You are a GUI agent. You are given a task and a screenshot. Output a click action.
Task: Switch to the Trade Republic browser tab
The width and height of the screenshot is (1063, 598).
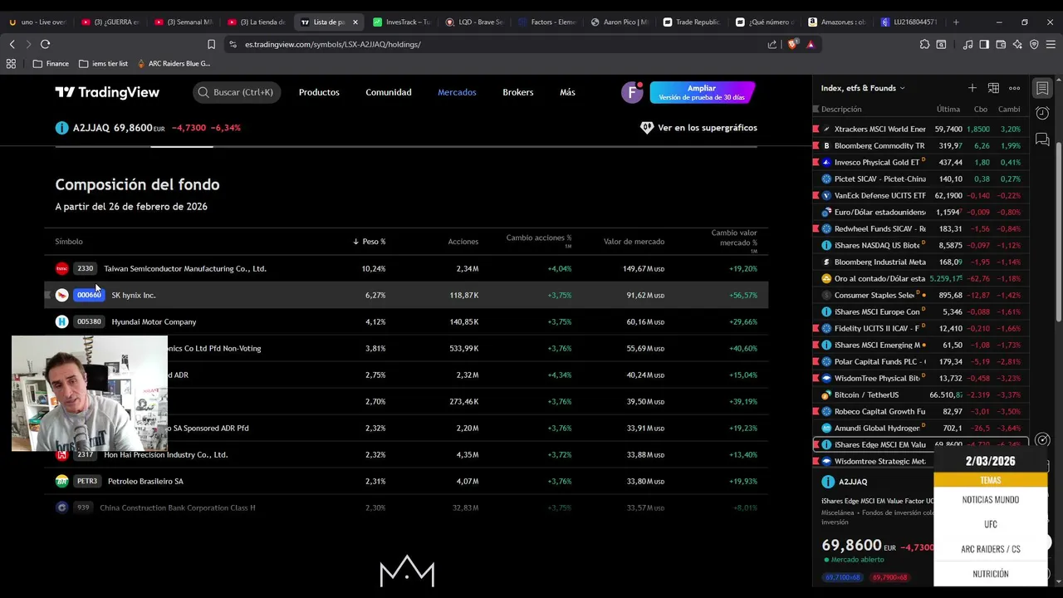pos(691,22)
